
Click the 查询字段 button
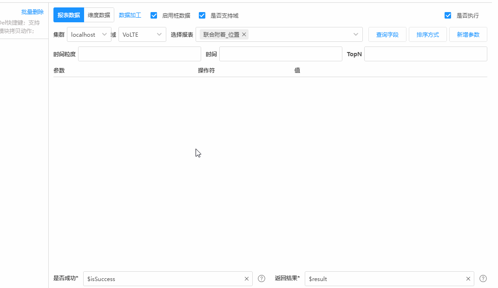tap(387, 34)
